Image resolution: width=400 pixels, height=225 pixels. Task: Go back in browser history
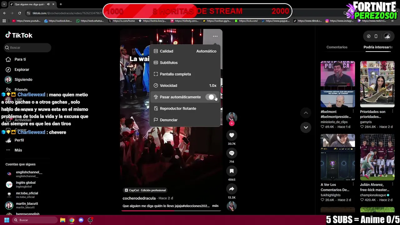(x=4, y=13)
